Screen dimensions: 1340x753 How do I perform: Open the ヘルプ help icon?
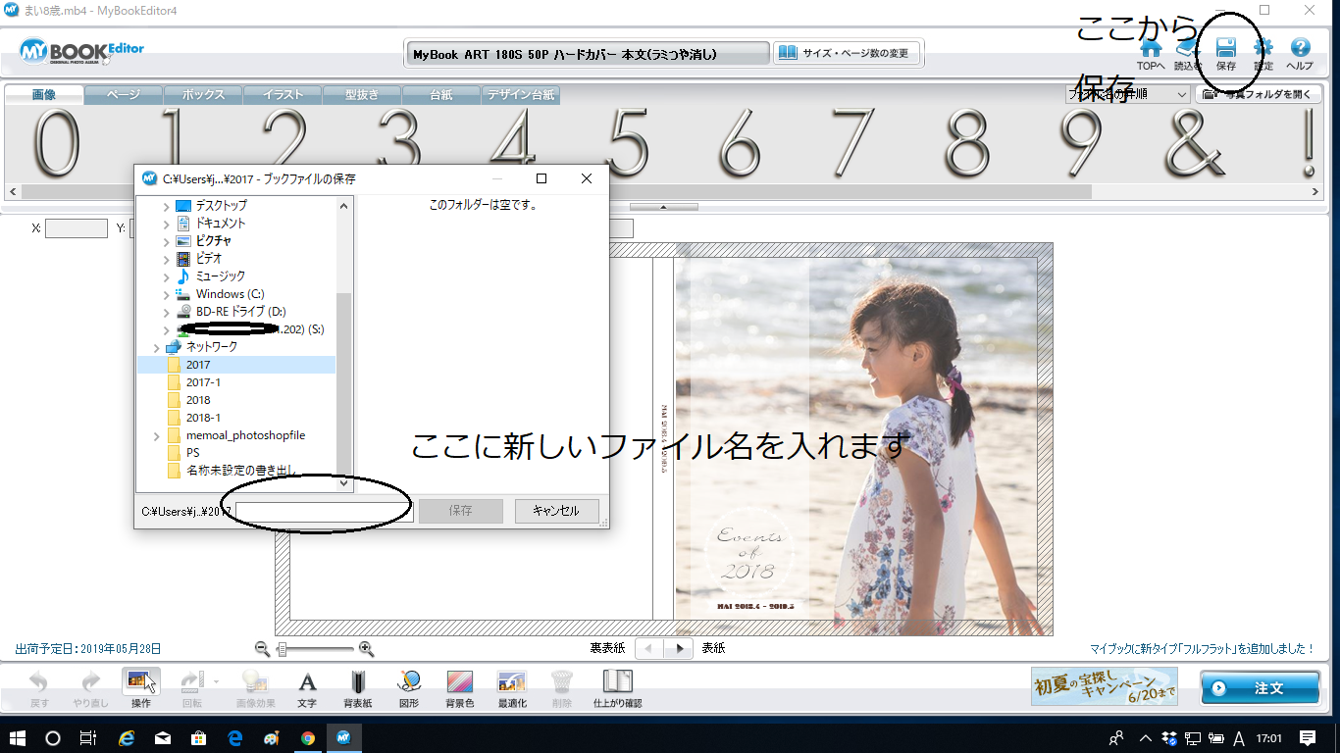click(x=1300, y=49)
